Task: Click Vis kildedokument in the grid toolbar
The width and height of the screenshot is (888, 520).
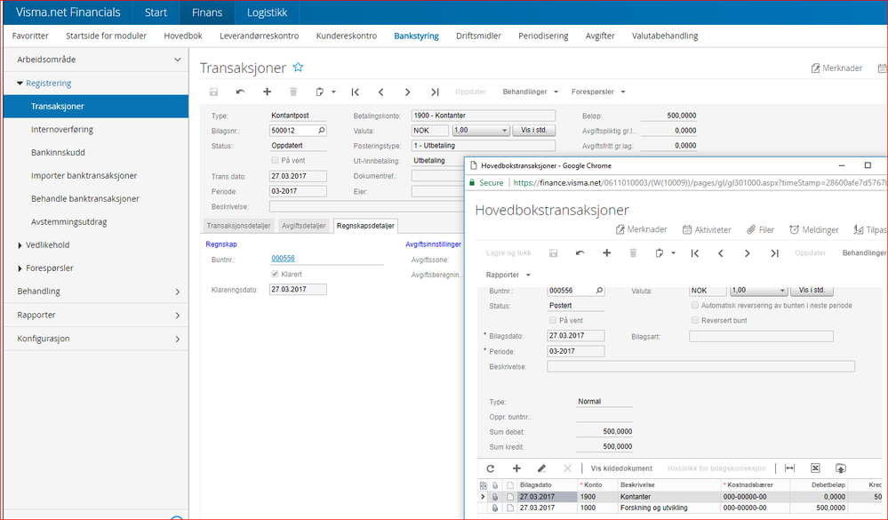Action: [621, 468]
